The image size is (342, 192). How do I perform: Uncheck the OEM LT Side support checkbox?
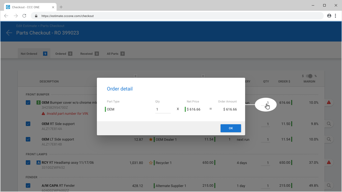28,139
